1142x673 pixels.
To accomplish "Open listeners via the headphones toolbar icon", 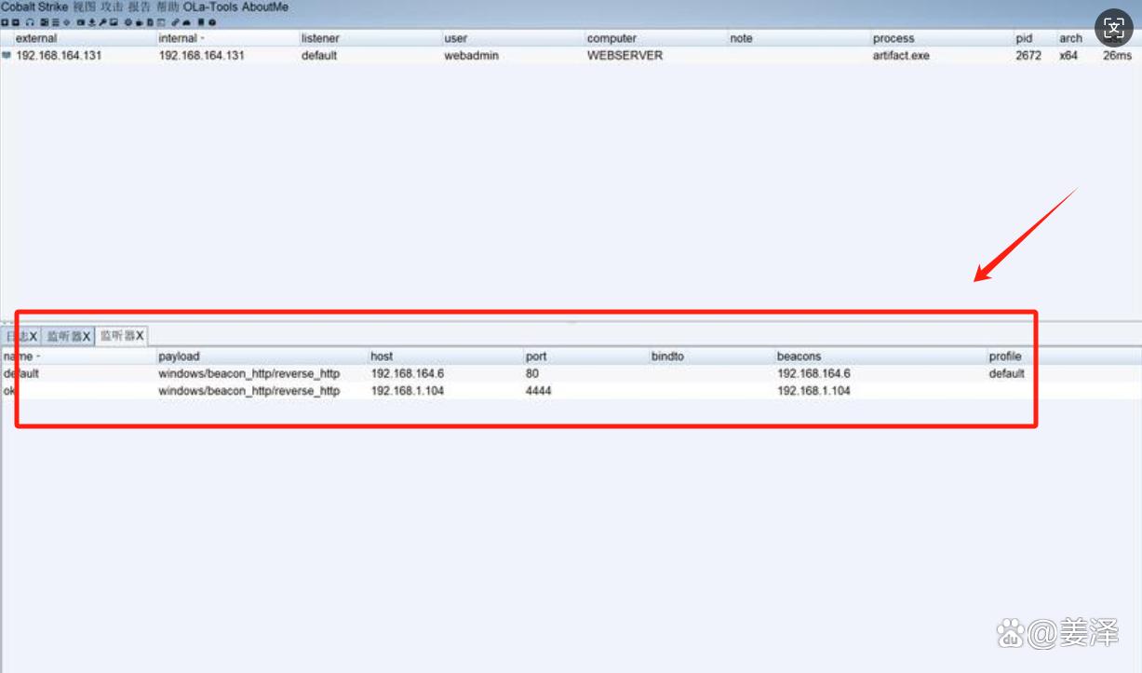I will click(x=31, y=22).
